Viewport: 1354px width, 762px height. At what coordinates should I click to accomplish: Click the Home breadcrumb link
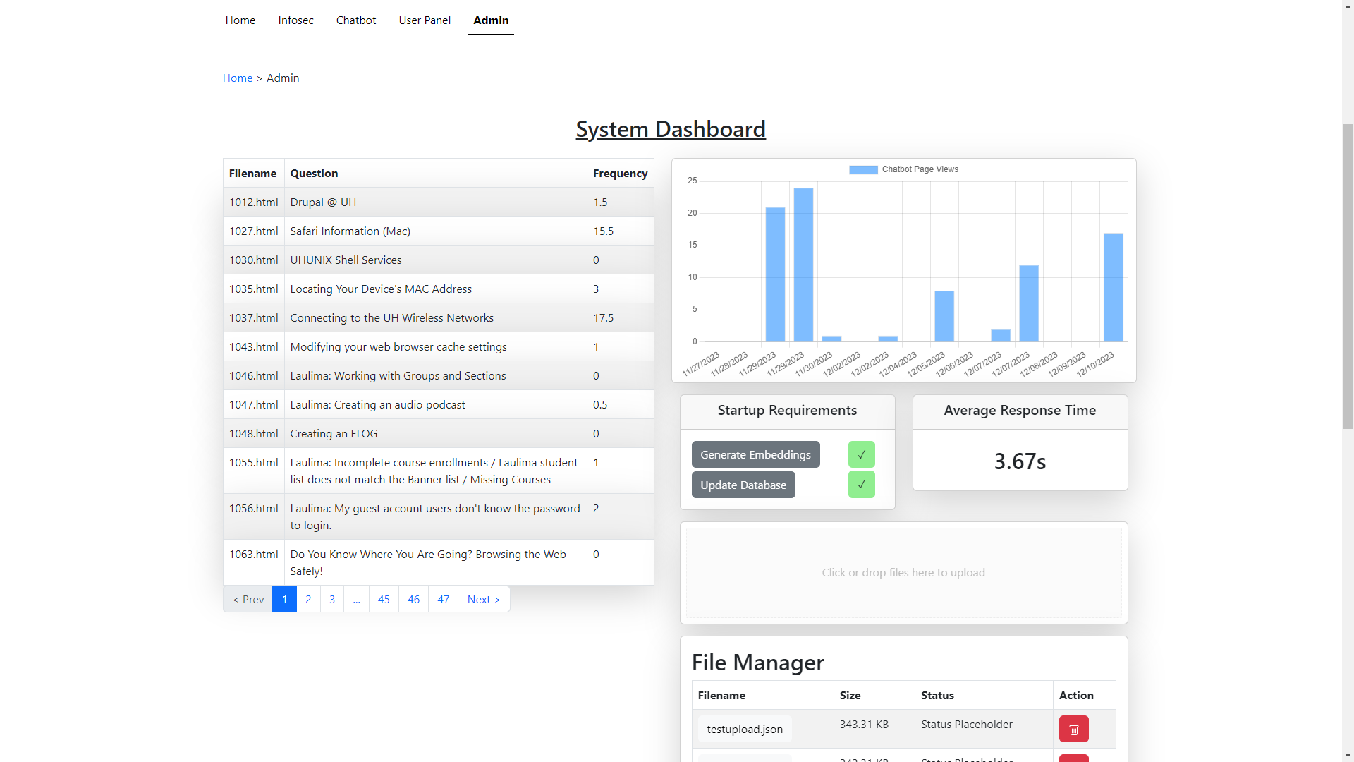[x=237, y=77]
